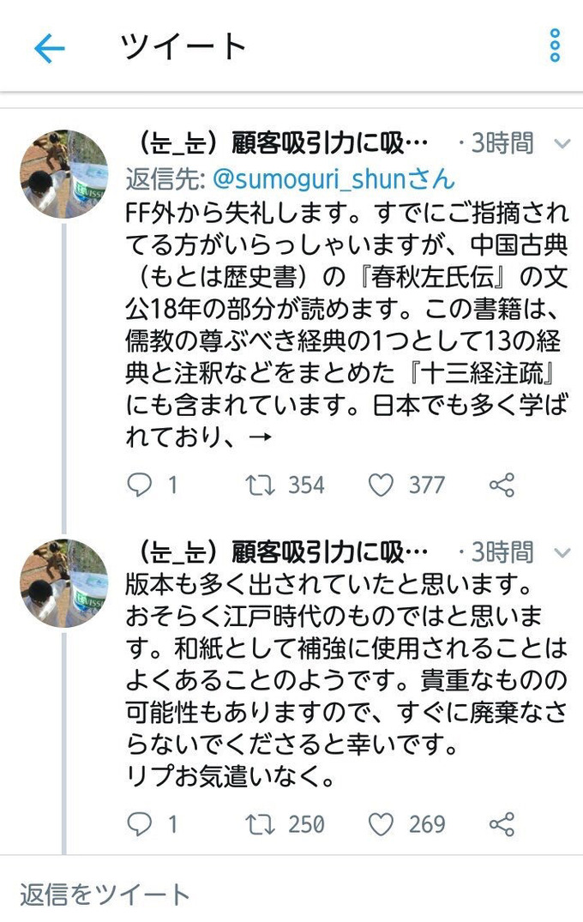Select the first tweet's username 顧客吸引力に吸…

[x=274, y=144]
